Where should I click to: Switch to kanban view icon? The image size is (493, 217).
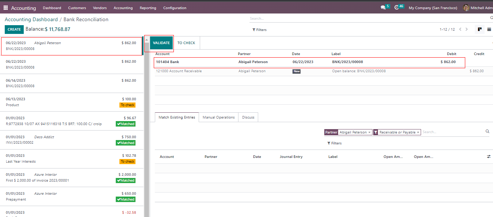click(x=479, y=30)
